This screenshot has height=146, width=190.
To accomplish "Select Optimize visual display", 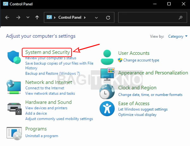I will [137, 115].
